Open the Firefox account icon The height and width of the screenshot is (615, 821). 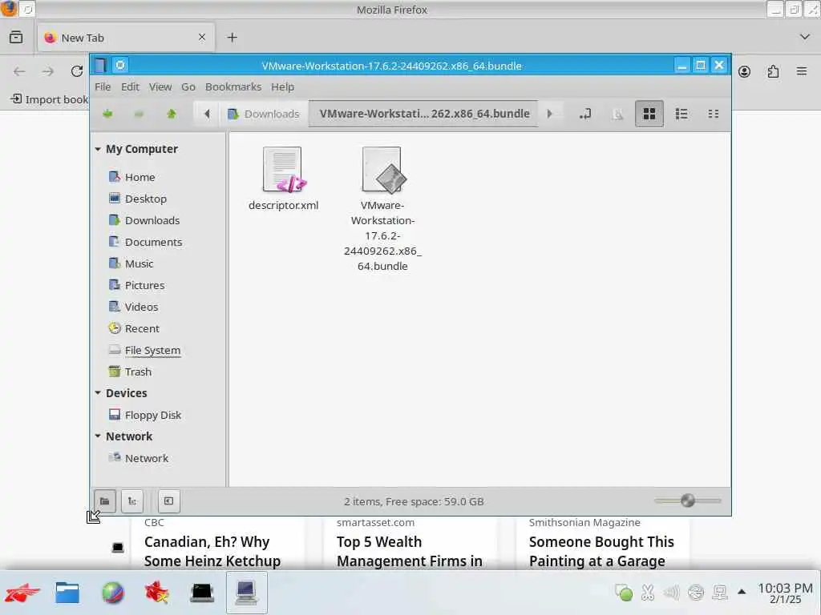[x=745, y=71]
